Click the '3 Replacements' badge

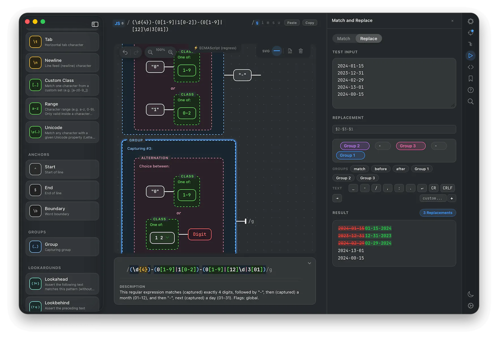click(438, 213)
